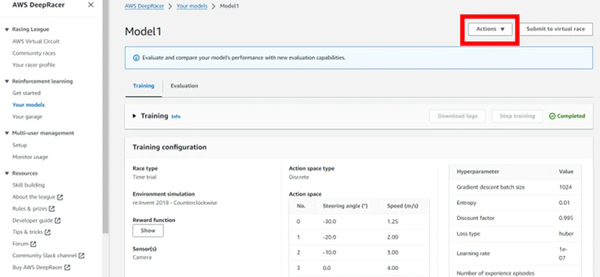600x277 pixels.
Task: Click the Steering angle column header
Action: 345,206
